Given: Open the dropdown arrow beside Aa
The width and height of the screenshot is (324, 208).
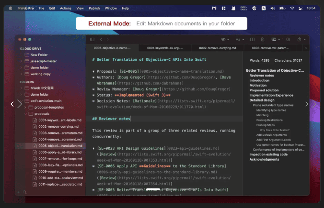Looking at the screenshot, I should (x=243, y=39).
